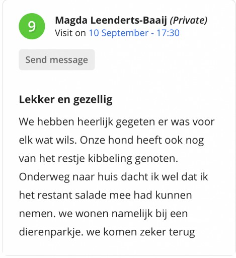Click the Send message button

tap(57, 60)
